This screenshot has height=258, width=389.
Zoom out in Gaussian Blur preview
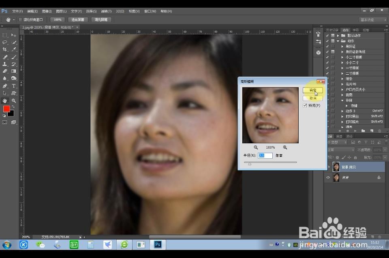pyautogui.click(x=256, y=147)
